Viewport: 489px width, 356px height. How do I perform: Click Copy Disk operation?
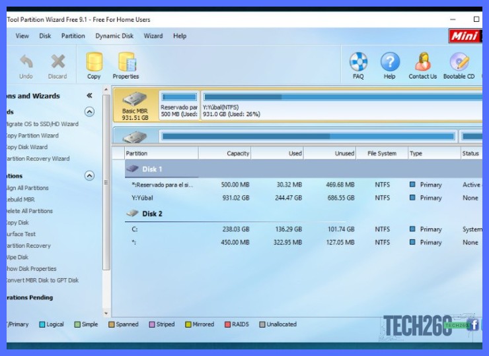[x=18, y=223]
